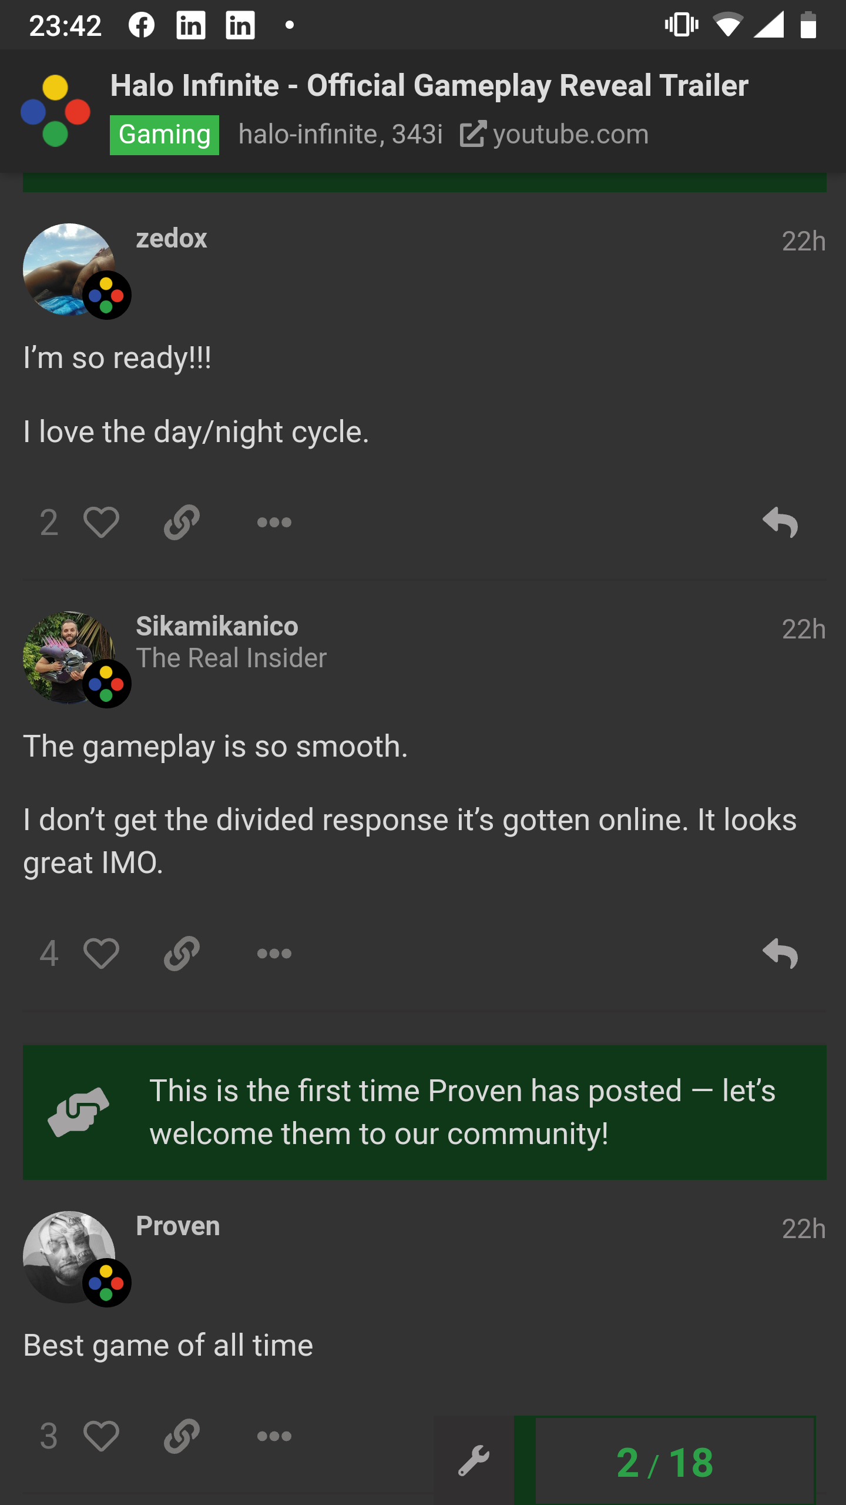Copy link to Sikamikanico's post
846x1505 pixels.
pyautogui.click(x=182, y=953)
